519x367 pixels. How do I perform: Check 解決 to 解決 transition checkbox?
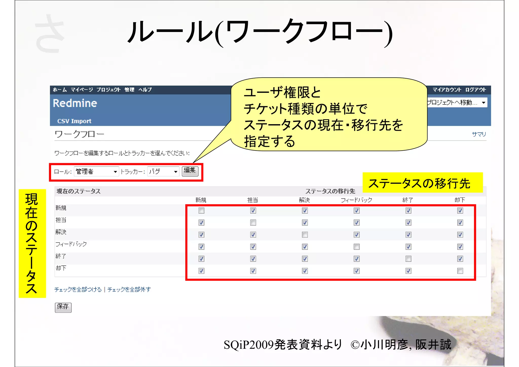305,235
